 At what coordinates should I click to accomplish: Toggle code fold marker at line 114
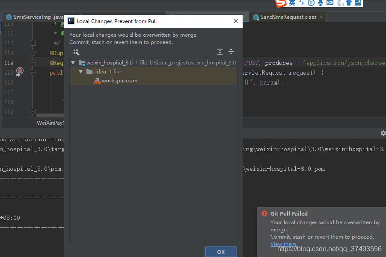point(33,63)
